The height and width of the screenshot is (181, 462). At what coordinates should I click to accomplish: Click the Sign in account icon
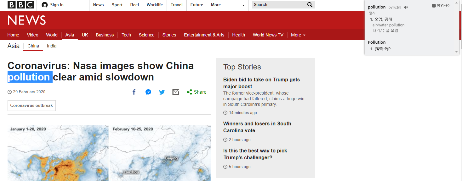pyautogui.click(x=45, y=5)
